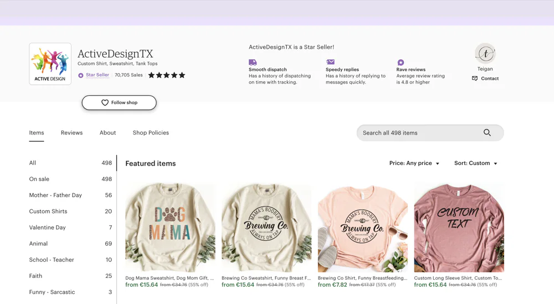Click the Search all 498 items field
The width and height of the screenshot is (554, 304).
pos(418,133)
